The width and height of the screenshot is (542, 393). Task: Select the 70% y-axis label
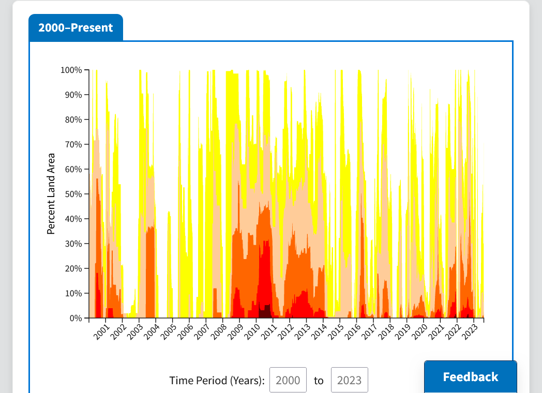coord(73,144)
